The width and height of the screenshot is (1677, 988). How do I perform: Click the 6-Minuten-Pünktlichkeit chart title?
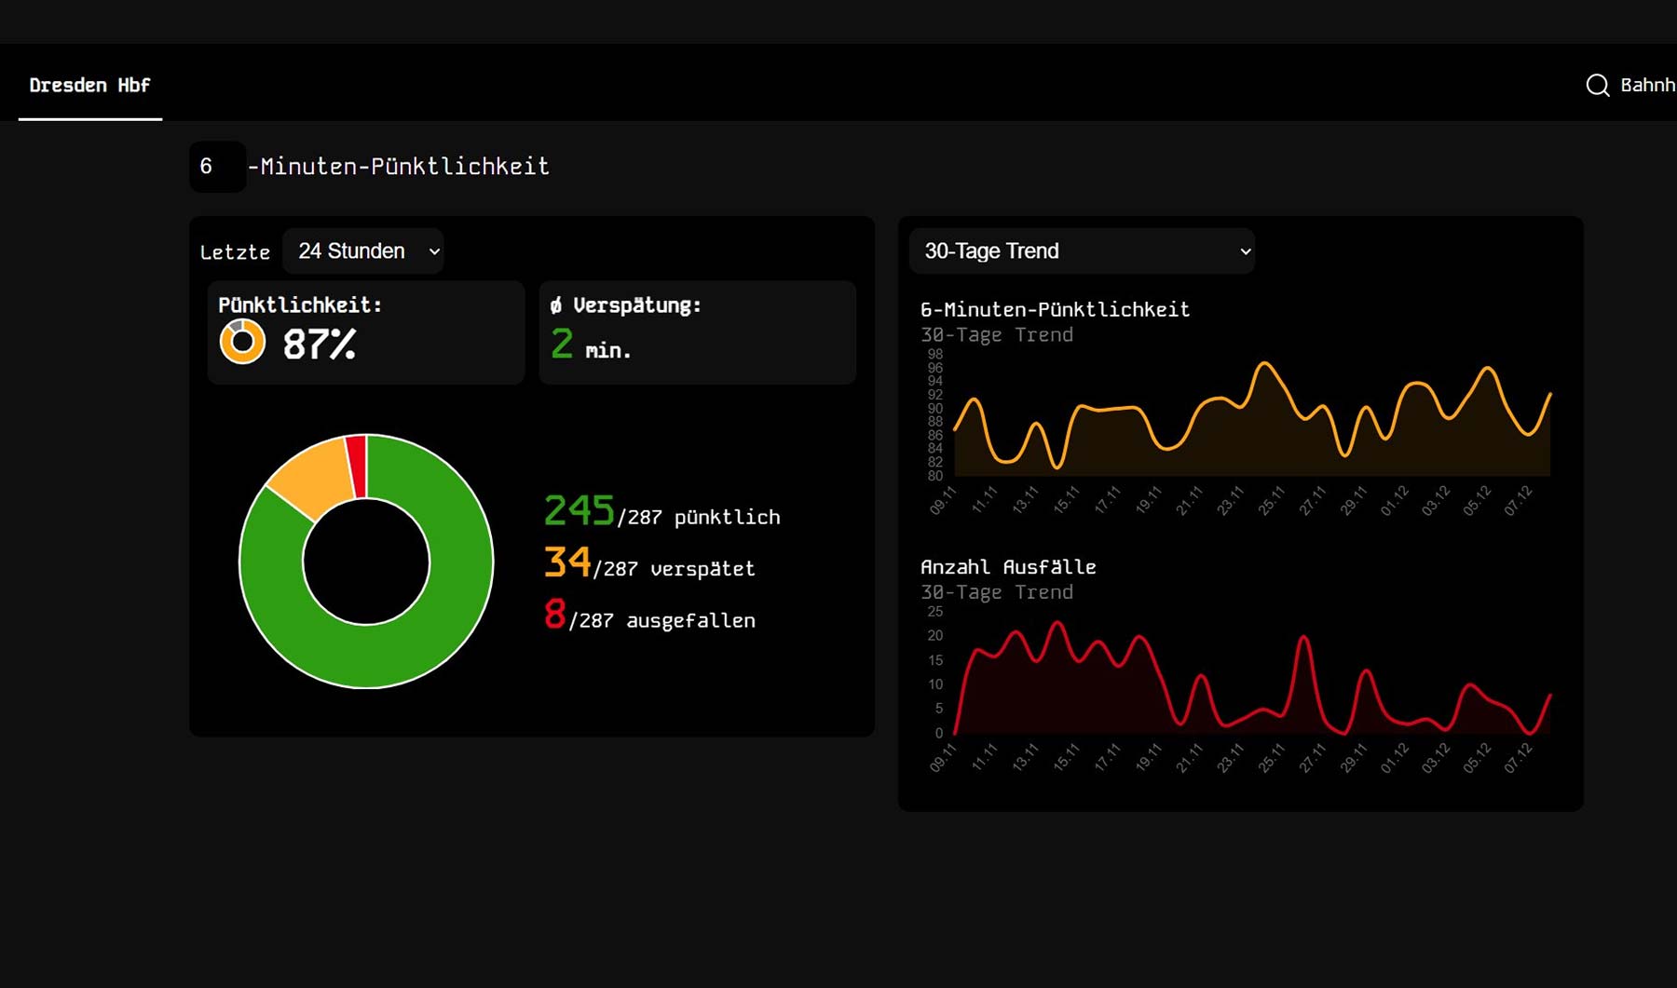coord(1055,310)
